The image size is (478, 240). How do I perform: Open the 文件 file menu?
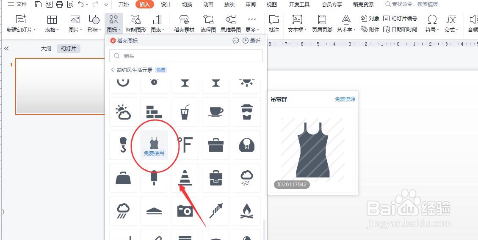coord(17,4)
